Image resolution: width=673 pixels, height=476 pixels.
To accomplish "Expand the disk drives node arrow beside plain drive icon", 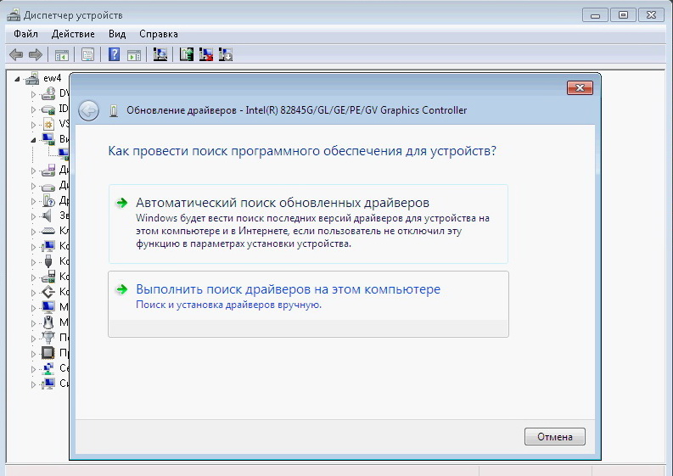I will [x=33, y=186].
